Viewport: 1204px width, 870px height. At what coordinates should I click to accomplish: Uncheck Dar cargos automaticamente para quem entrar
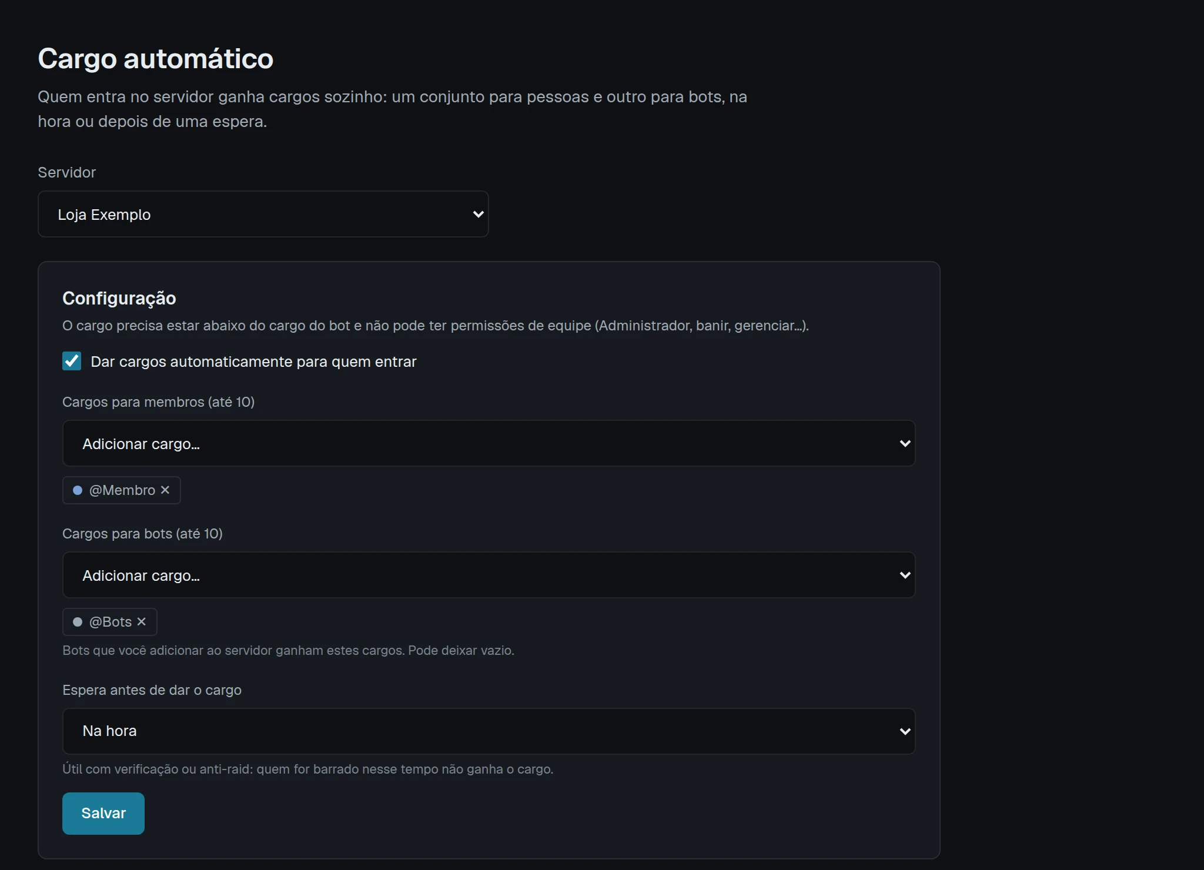pyautogui.click(x=72, y=361)
